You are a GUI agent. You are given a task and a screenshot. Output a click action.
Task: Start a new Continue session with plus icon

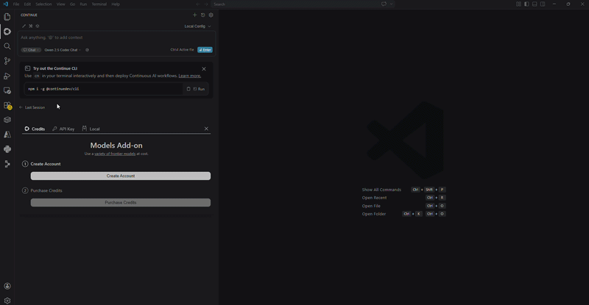click(194, 15)
